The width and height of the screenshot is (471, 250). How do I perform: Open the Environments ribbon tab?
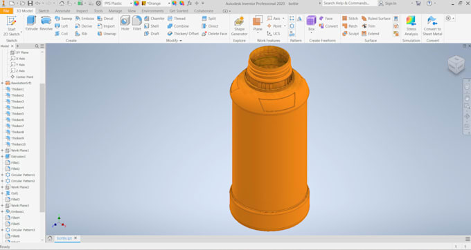click(x=152, y=11)
